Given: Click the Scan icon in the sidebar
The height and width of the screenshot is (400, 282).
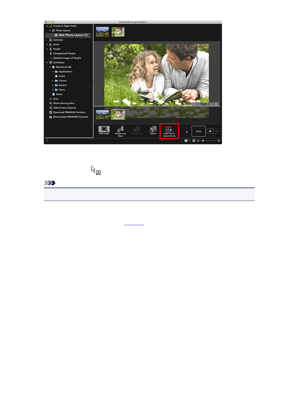Looking at the screenshot, I should click(x=51, y=99).
